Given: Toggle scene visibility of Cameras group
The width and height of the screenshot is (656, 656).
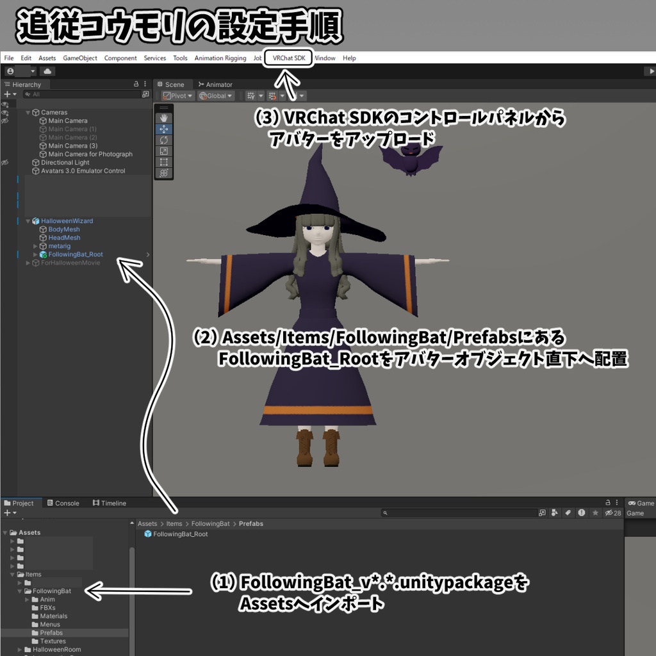Looking at the screenshot, I should pos(5,113).
